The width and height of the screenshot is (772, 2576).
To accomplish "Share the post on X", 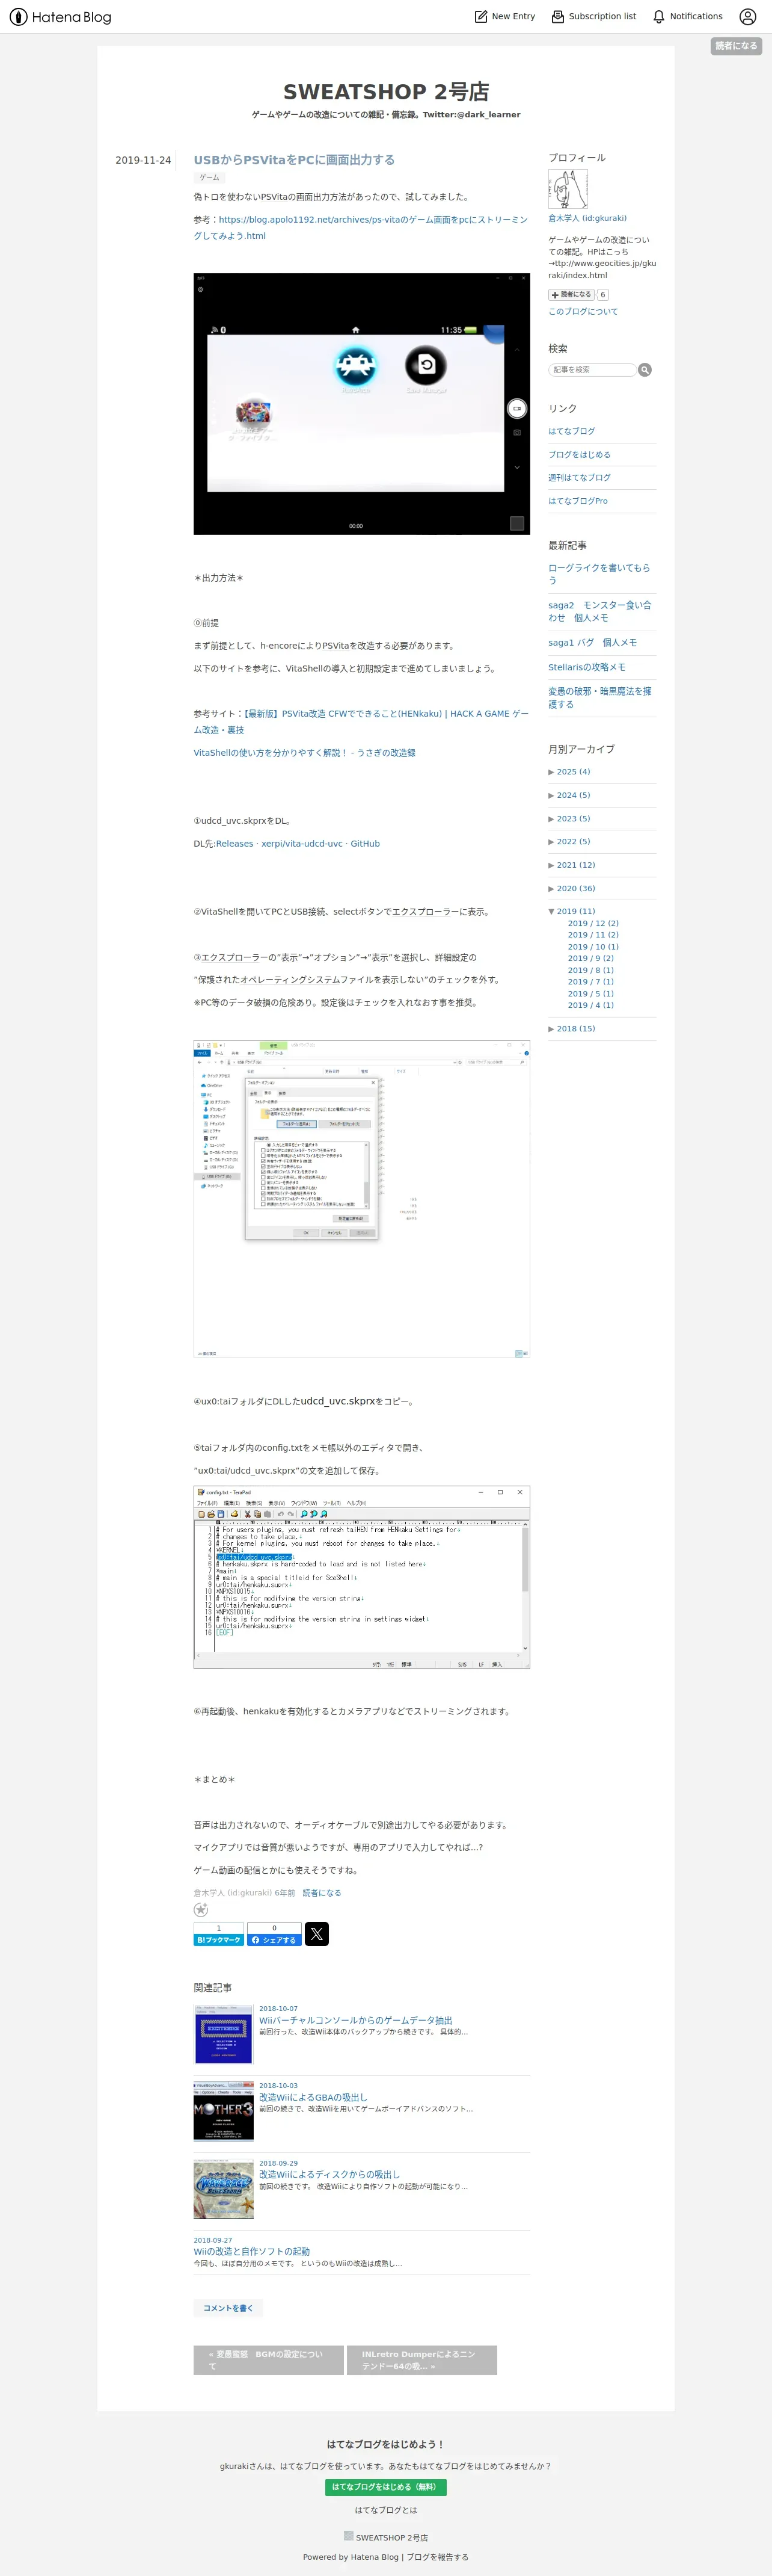I will 317,1934.
